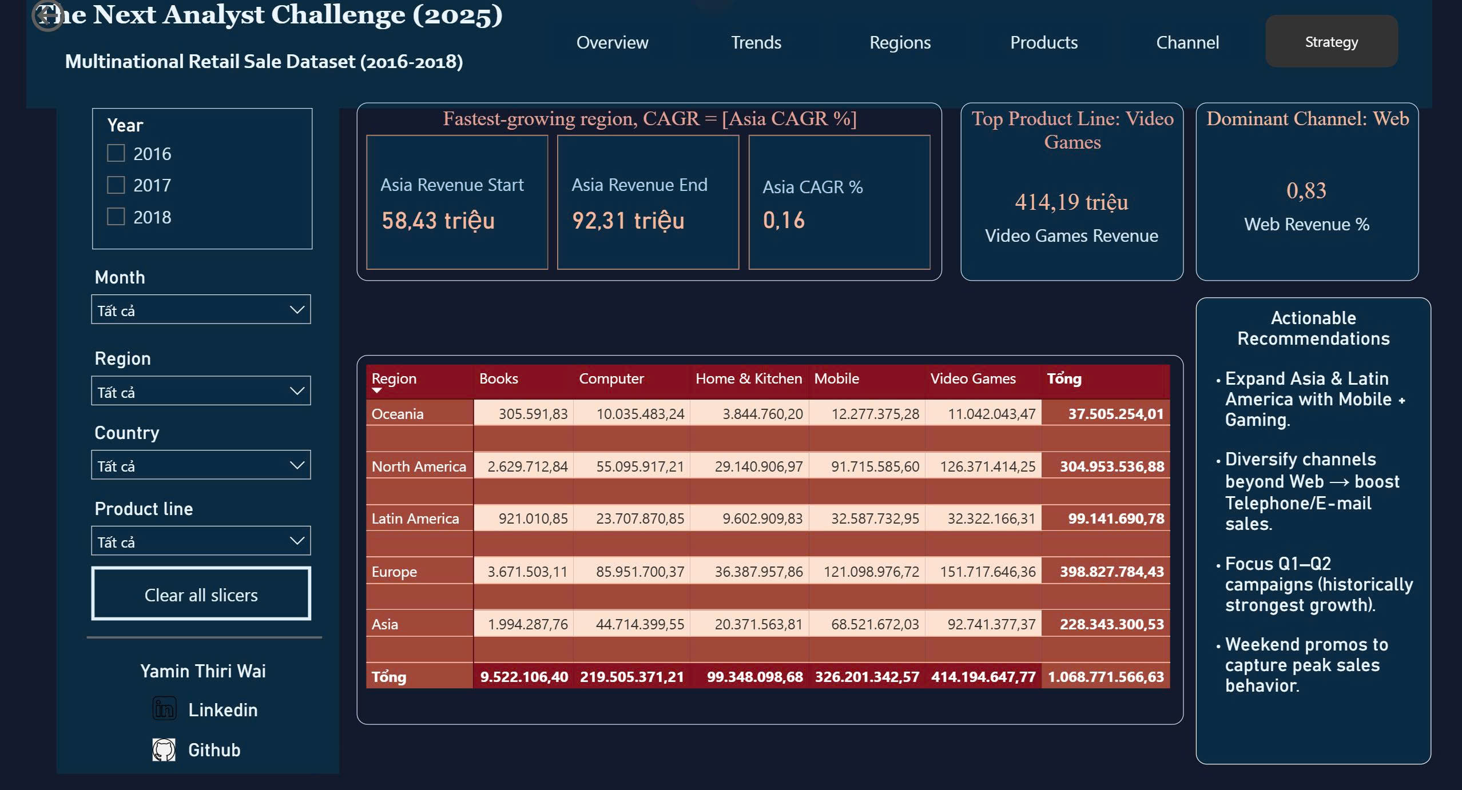Viewport: 1462px width, 790px height.
Task: Click the Asia CAGR % card
Action: tap(839, 202)
